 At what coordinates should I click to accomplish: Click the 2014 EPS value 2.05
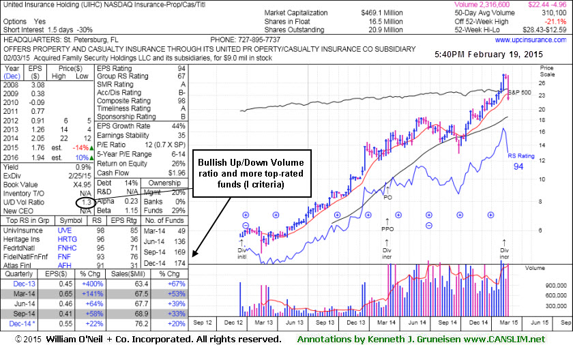[38, 138]
